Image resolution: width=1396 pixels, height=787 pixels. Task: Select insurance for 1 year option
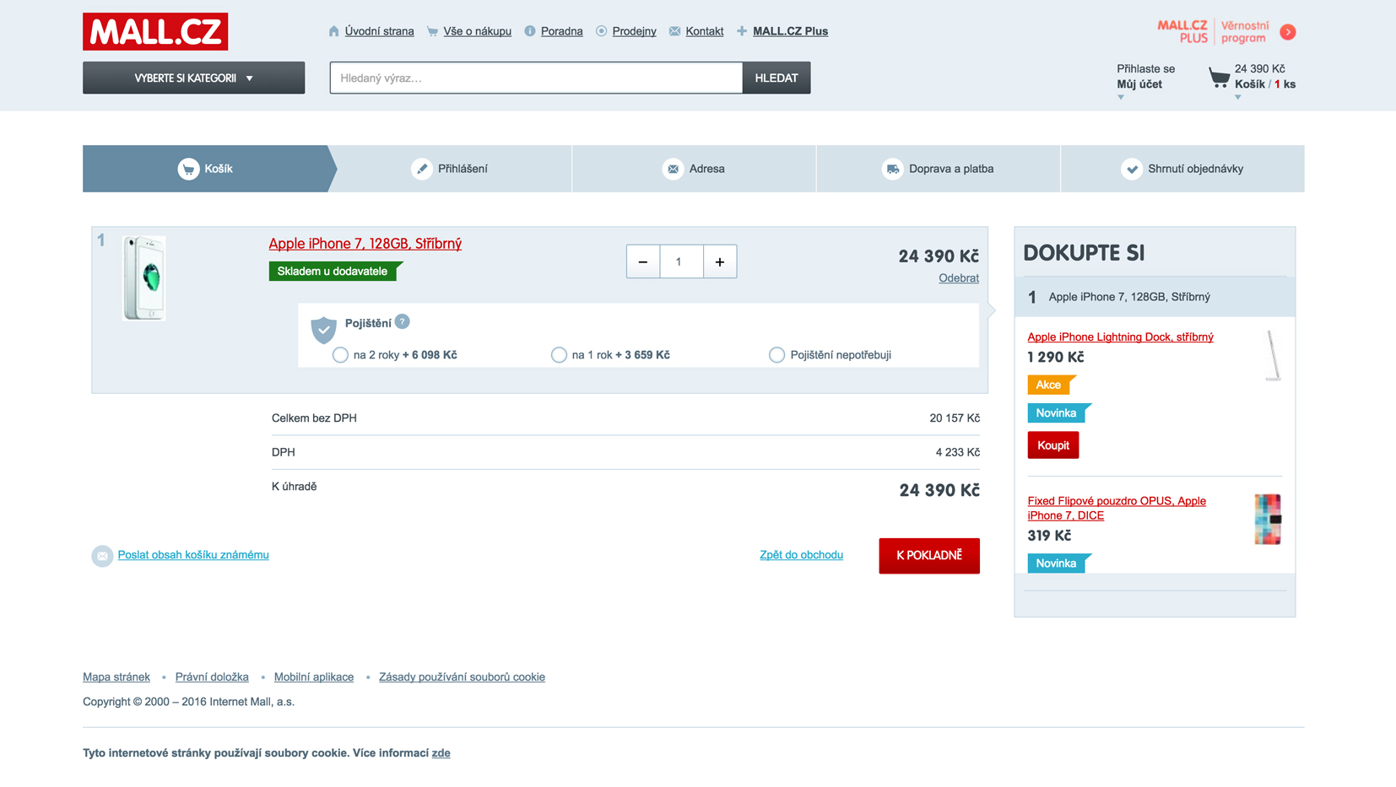click(559, 355)
